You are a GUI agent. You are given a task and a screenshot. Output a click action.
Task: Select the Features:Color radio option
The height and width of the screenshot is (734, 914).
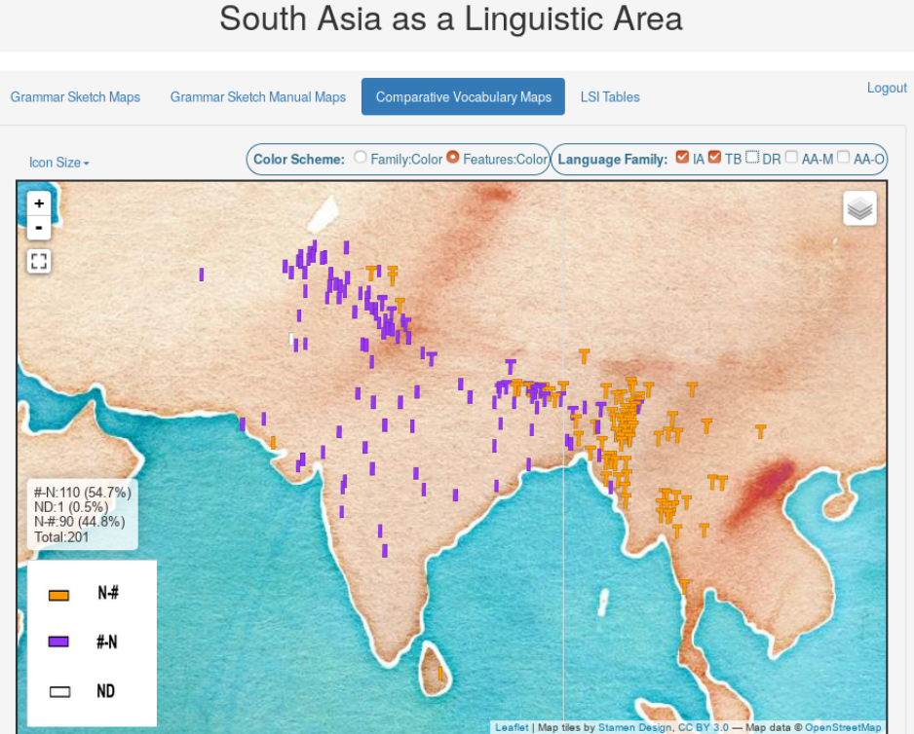(453, 158)
